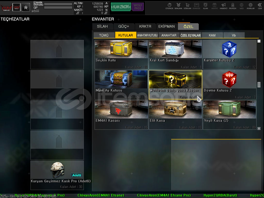Click the 'Kalan Adet : 89' text
The image size is (264, 198).
[244, 127]
